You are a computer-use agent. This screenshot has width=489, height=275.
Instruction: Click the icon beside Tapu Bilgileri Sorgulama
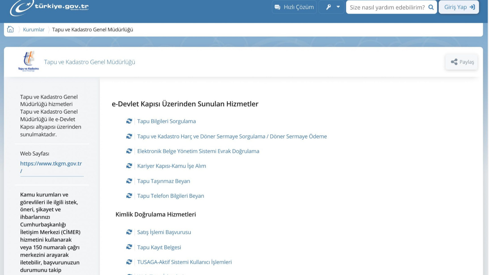(129, 121)
